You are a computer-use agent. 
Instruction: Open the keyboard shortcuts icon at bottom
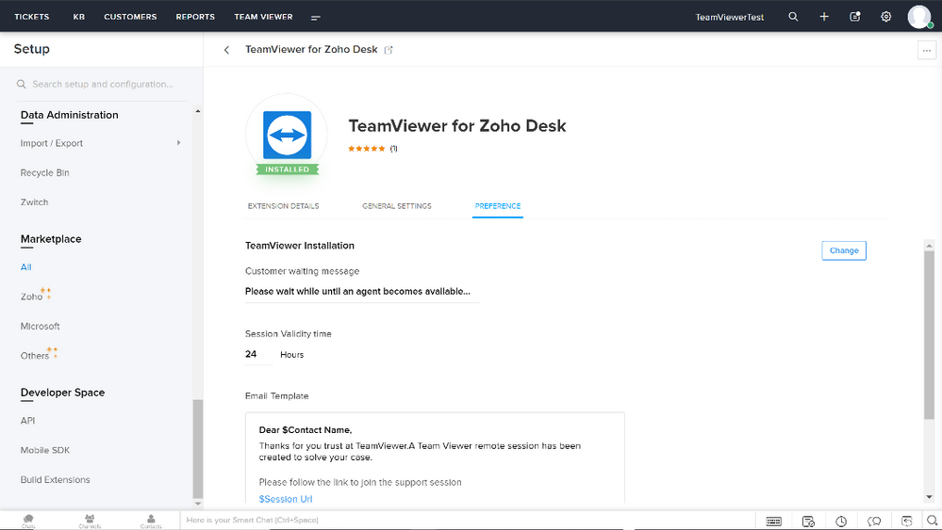774,521
